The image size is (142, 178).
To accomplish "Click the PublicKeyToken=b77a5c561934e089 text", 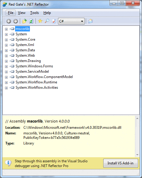I will pos(51,138).
